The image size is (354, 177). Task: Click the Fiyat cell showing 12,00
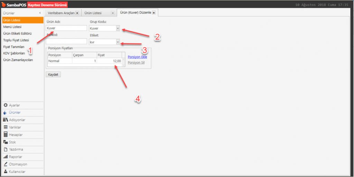109,61
